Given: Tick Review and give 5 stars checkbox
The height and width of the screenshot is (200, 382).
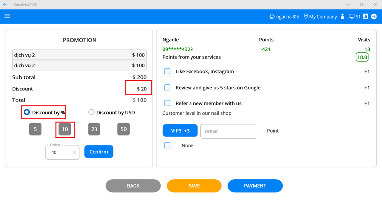Looking at the screenshot, I should [x=167, y=87].
